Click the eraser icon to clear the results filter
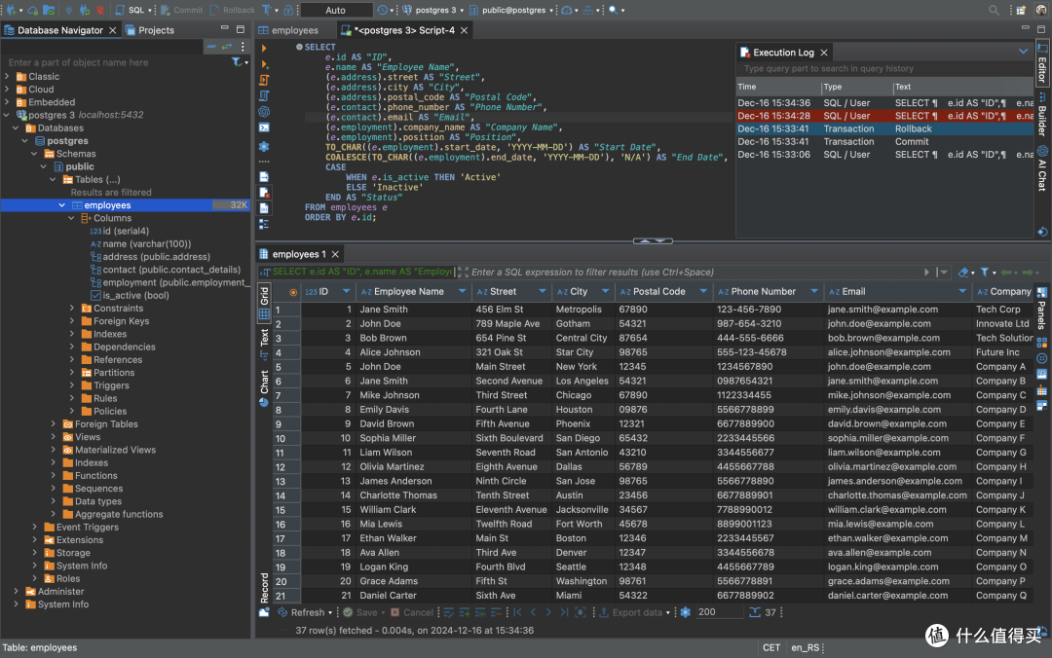Screen dimensions: 1052x658 (x=963, y=273)
